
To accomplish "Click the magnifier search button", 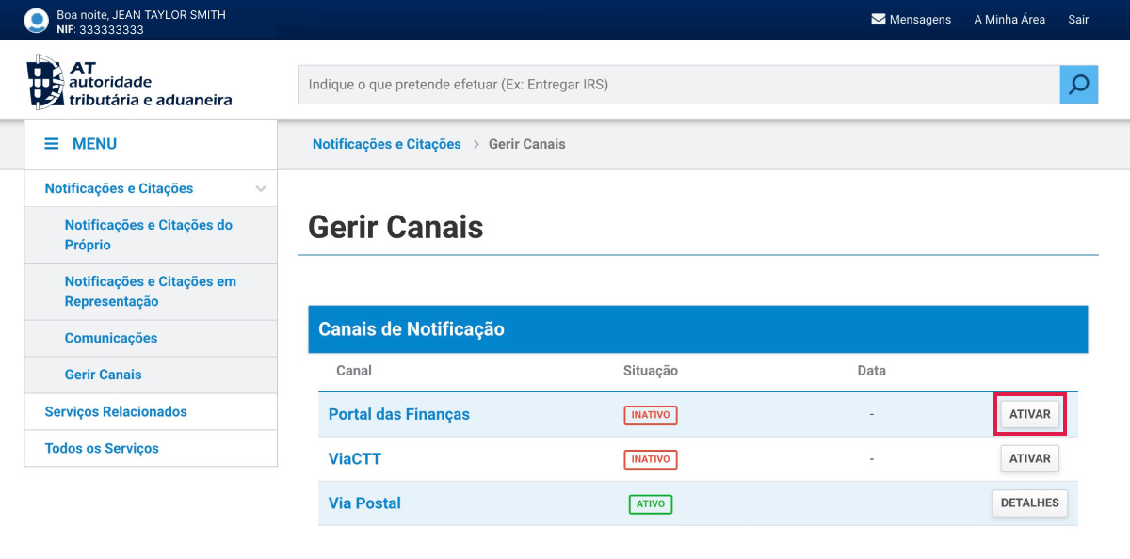I will pos(1078,85).
